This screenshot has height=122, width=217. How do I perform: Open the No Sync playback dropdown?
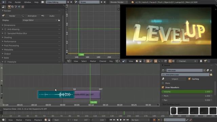click(140, 120)
